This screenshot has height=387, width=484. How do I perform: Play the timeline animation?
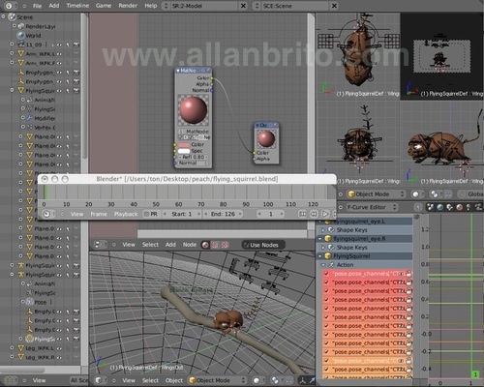(325, 214)
